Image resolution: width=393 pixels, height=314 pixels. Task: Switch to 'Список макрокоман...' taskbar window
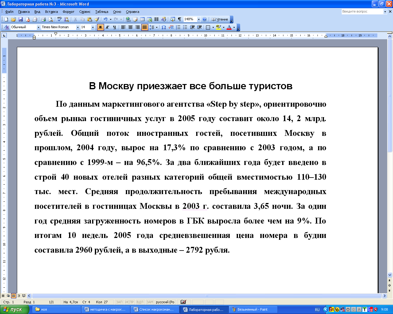[155, 309]
